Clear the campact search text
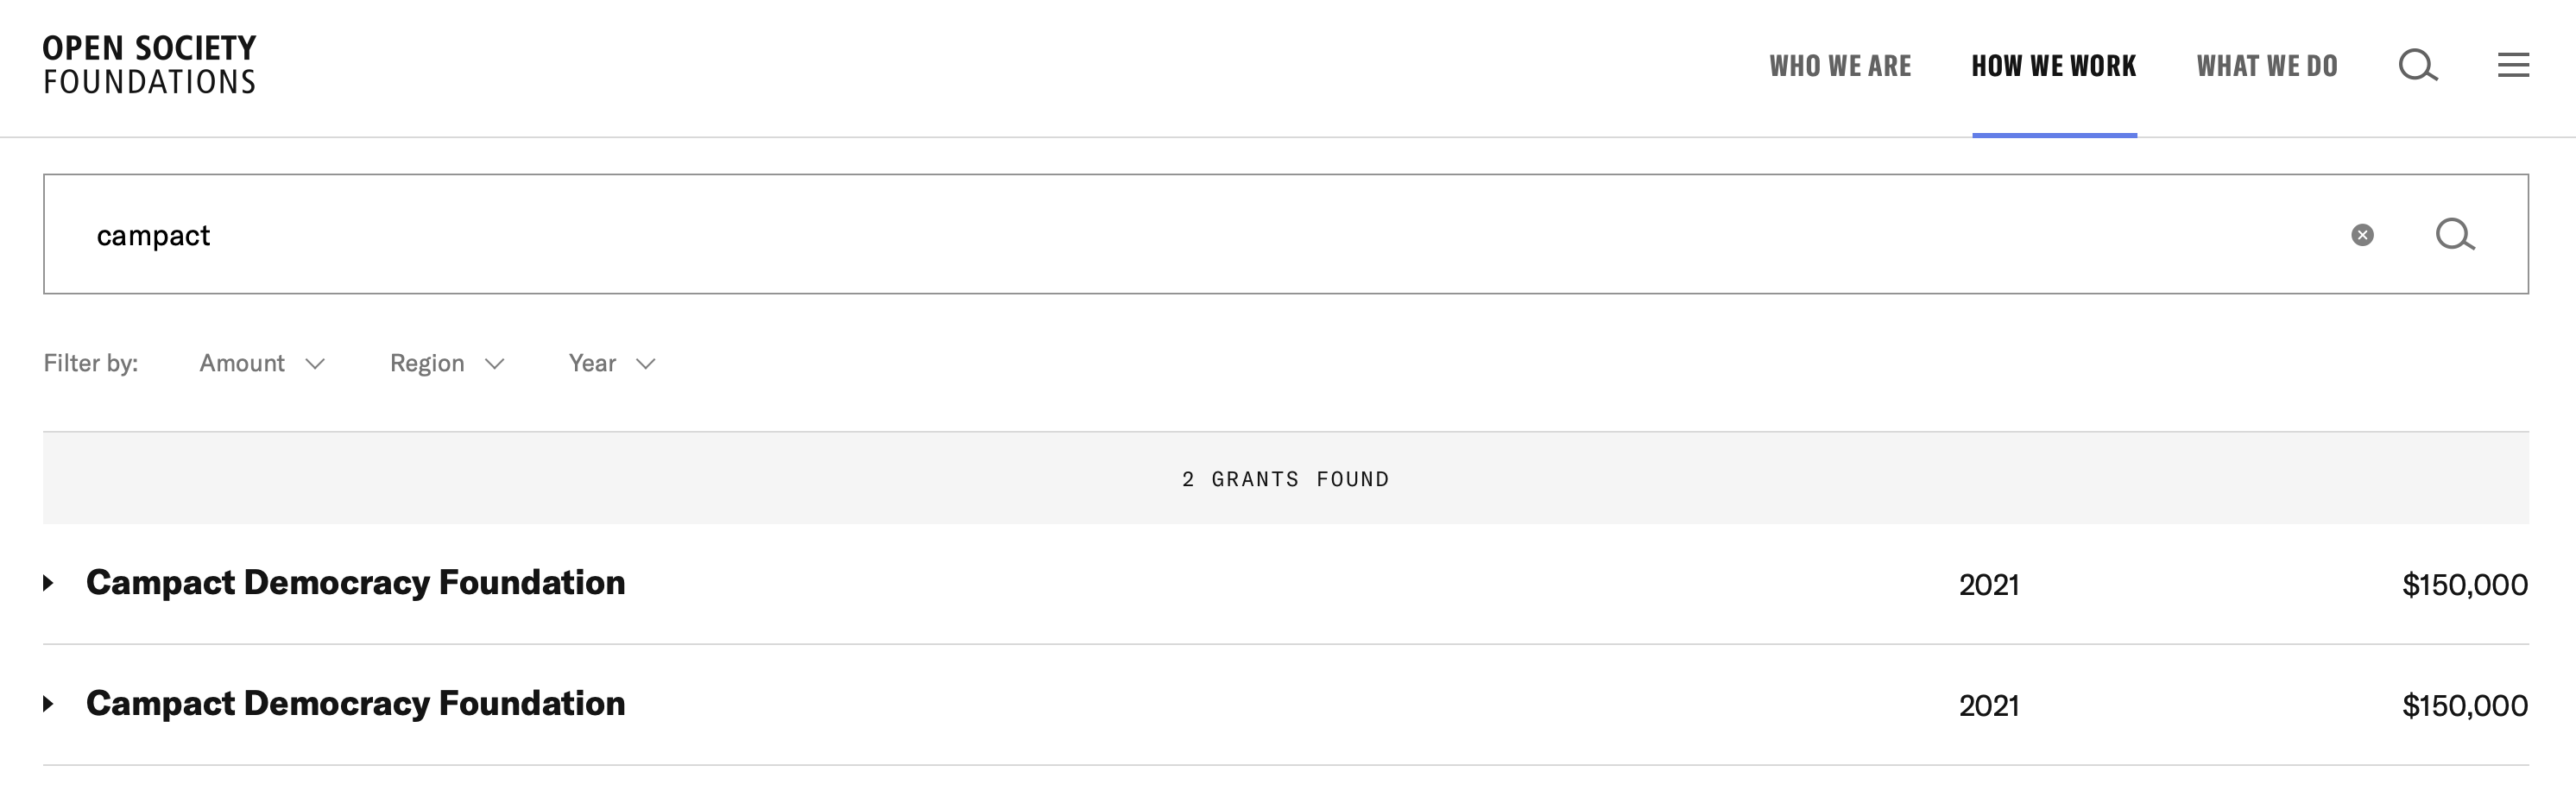Screen dimensions: 2576x791 (x=2362, y=235)
